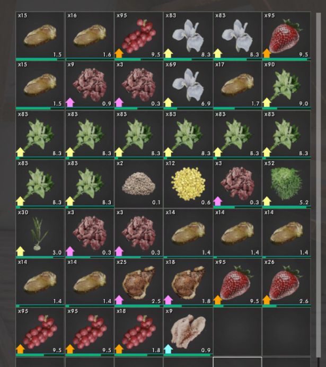Select the x52 green moss bundle
Viewport: 326px width, 367px height.
point(286,183)
